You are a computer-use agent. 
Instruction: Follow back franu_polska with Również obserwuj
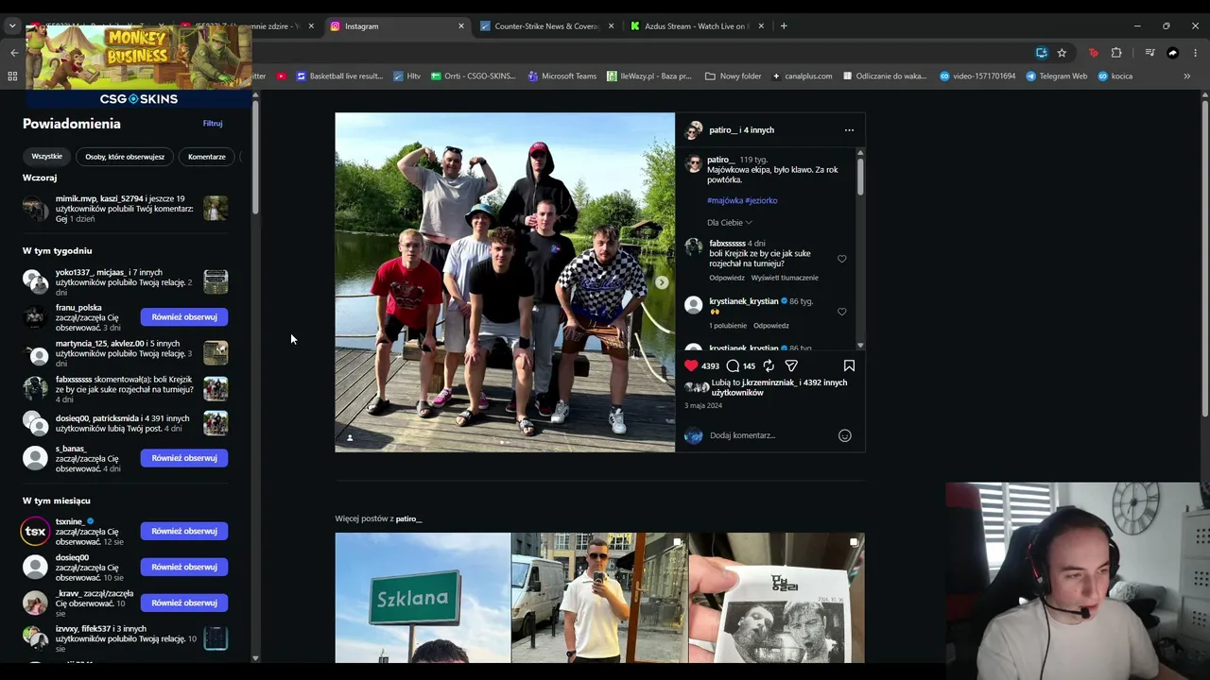(x=184, y=317)
